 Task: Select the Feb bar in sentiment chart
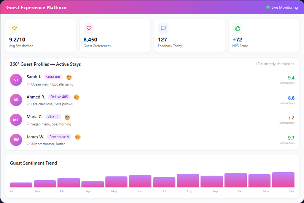[45, 184]
